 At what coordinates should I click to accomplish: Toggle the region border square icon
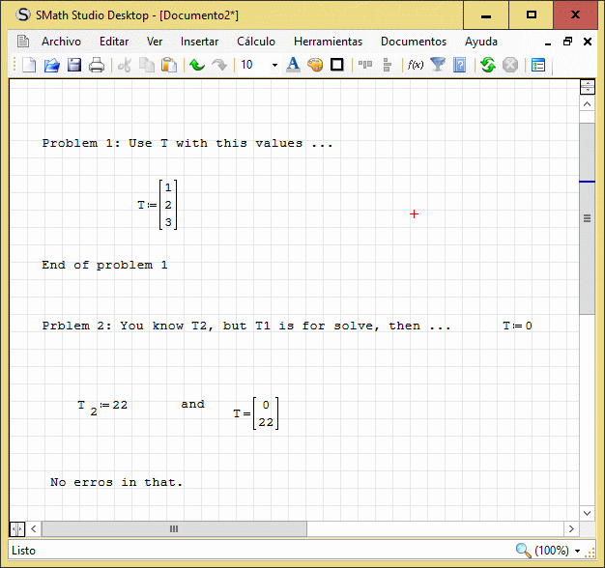(x=337, y=65)
